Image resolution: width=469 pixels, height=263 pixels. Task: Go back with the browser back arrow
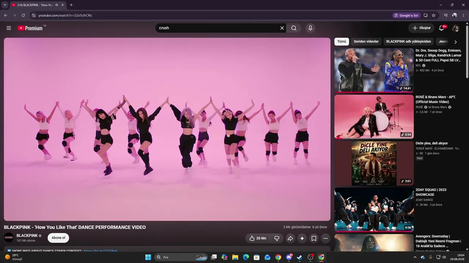point(5,15)
